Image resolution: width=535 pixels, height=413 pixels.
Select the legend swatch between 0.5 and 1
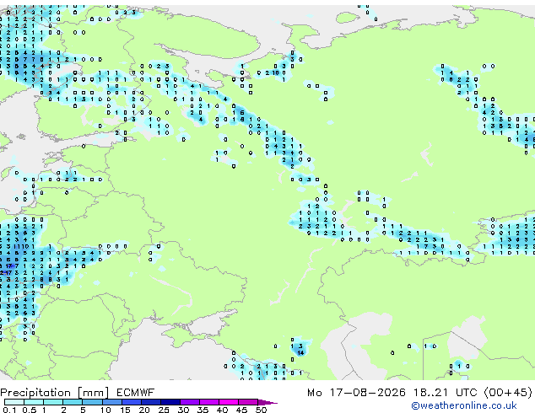(x=34, y=402)
